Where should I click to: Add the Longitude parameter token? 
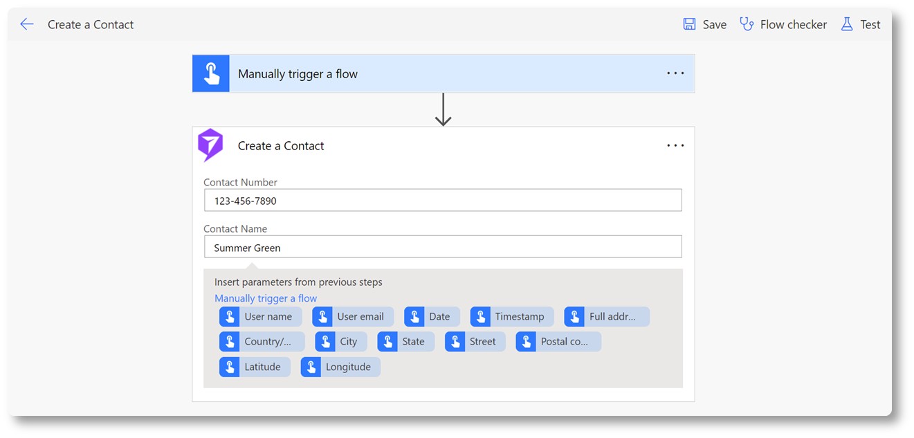(x=340, y=367)
